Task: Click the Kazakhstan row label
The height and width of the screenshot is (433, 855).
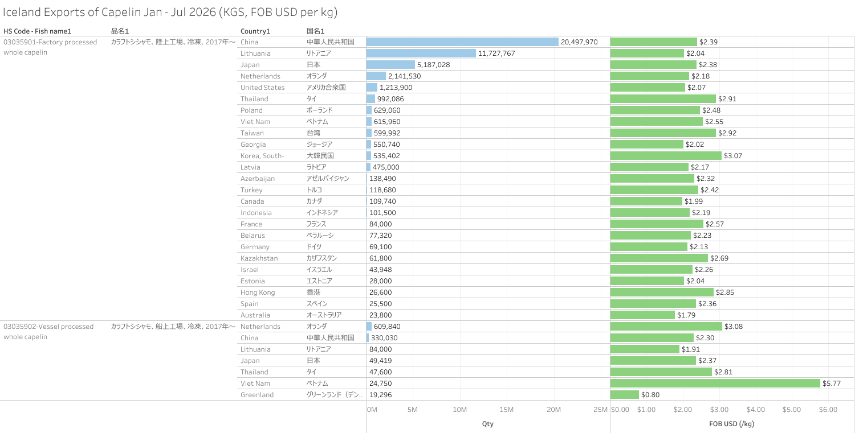Action: [259, 258]
